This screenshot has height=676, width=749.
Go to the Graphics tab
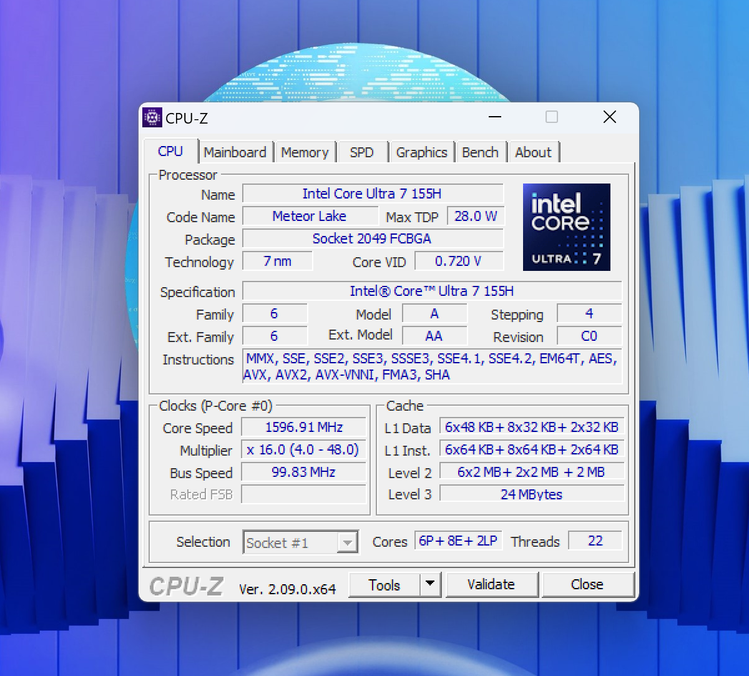422,152
